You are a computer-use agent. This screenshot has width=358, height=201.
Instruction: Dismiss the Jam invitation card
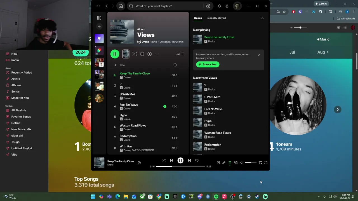259,55
